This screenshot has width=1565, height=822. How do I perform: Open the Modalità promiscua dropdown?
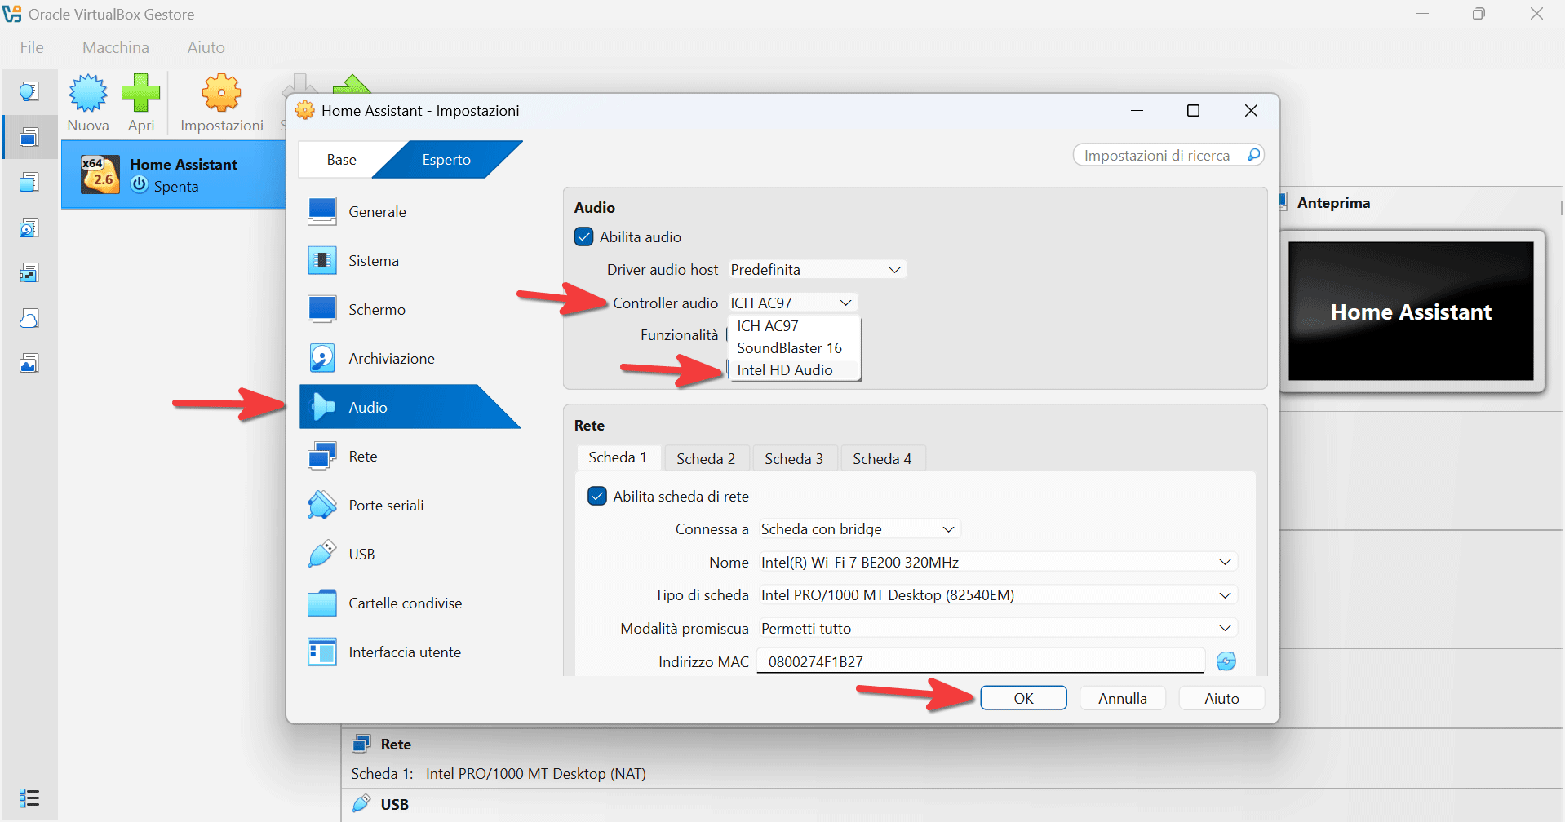pyautogui.click(x=997, y=628)
